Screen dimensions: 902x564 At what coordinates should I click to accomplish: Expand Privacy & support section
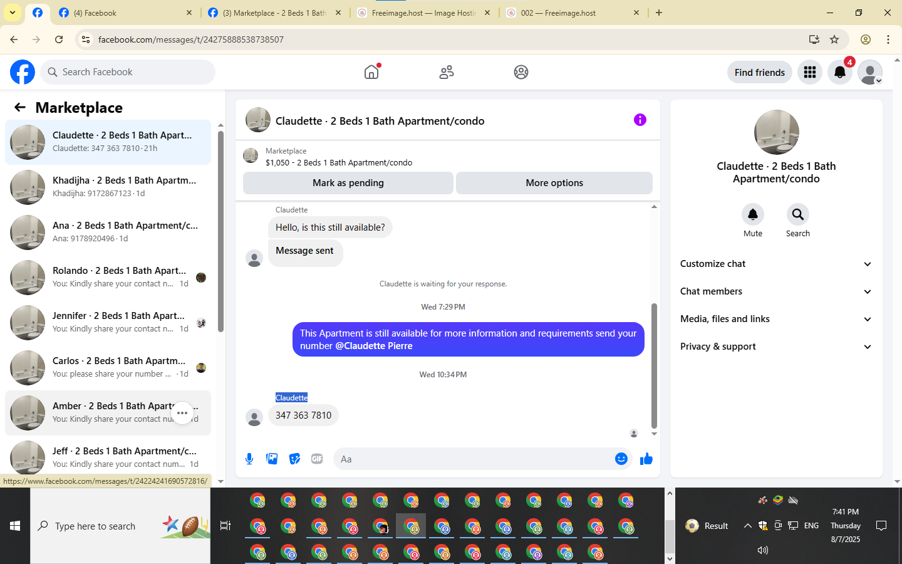(x=776, y=347)
